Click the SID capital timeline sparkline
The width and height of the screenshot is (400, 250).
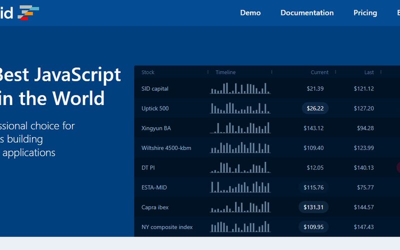(240, 88)
